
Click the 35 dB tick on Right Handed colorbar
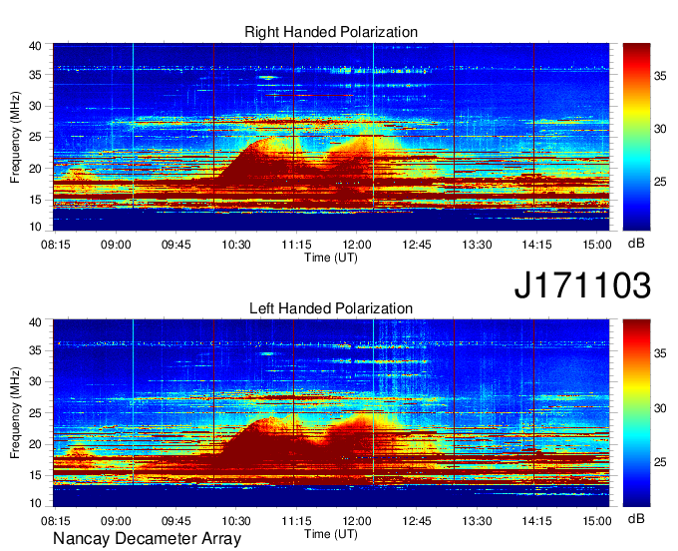(x=660, y=77)
